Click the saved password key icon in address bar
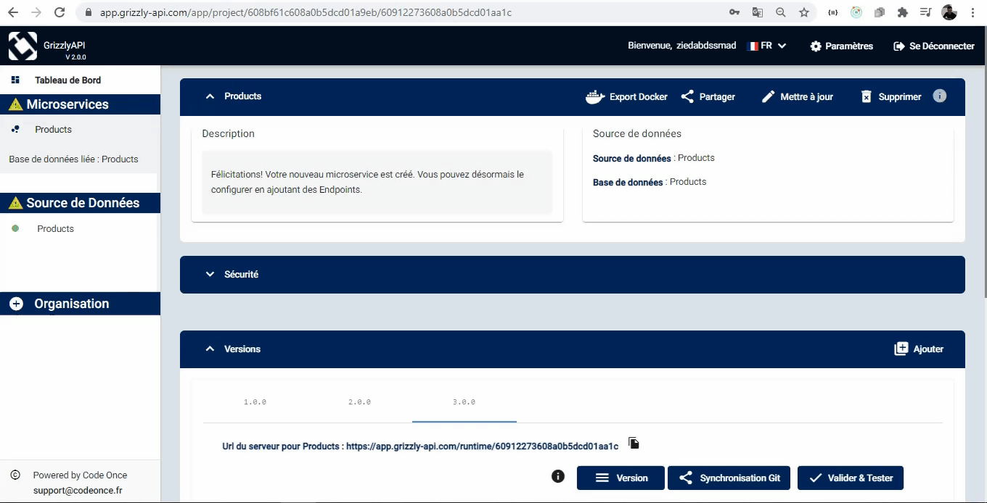 pyautogui.click(x=734, y=12)
